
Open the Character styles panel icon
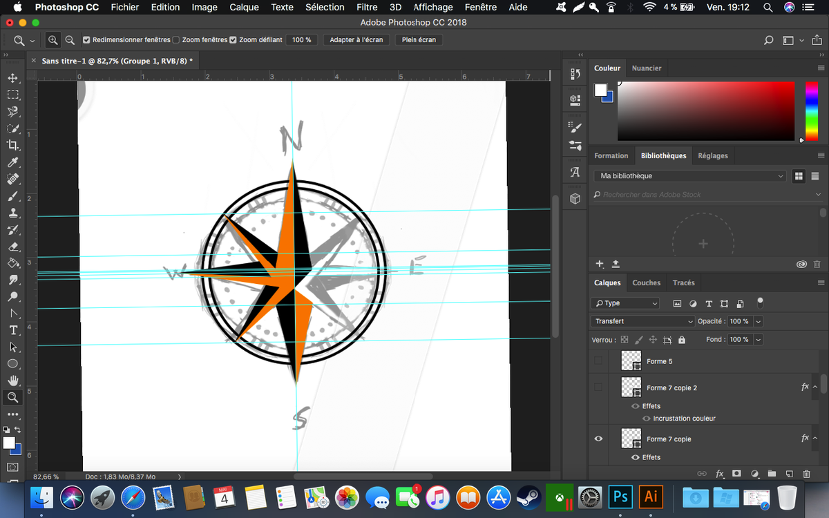coord(575,172)
